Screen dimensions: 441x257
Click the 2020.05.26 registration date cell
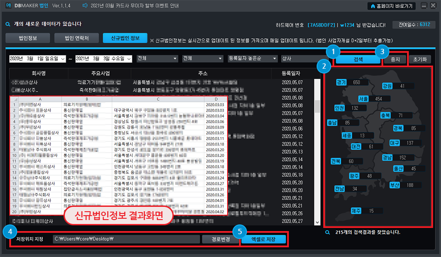[x=292, y=213]
